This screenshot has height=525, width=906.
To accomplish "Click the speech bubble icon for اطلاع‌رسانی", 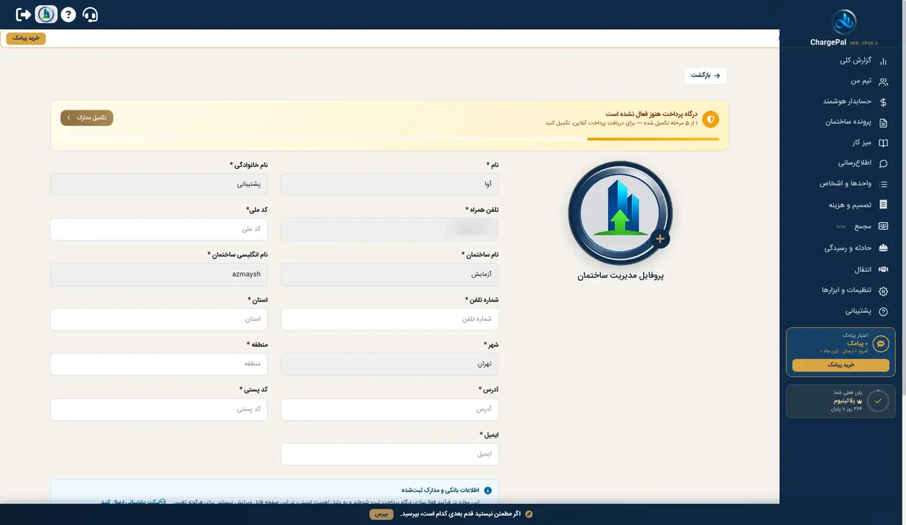I will (883, 163).
